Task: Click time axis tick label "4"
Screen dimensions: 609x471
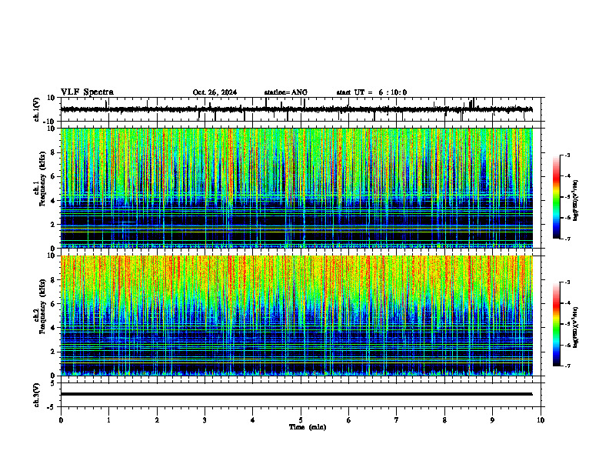Action: click(x=253, y=420)
